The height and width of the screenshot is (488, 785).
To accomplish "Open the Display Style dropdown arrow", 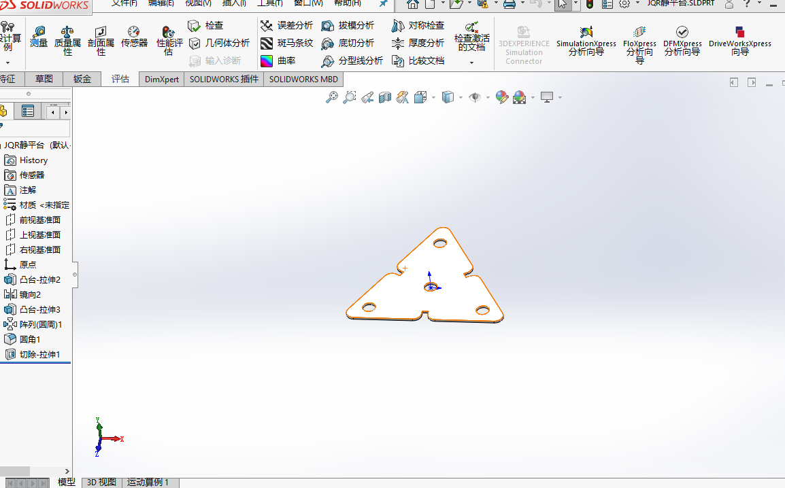I will click(x=461, y=97).
